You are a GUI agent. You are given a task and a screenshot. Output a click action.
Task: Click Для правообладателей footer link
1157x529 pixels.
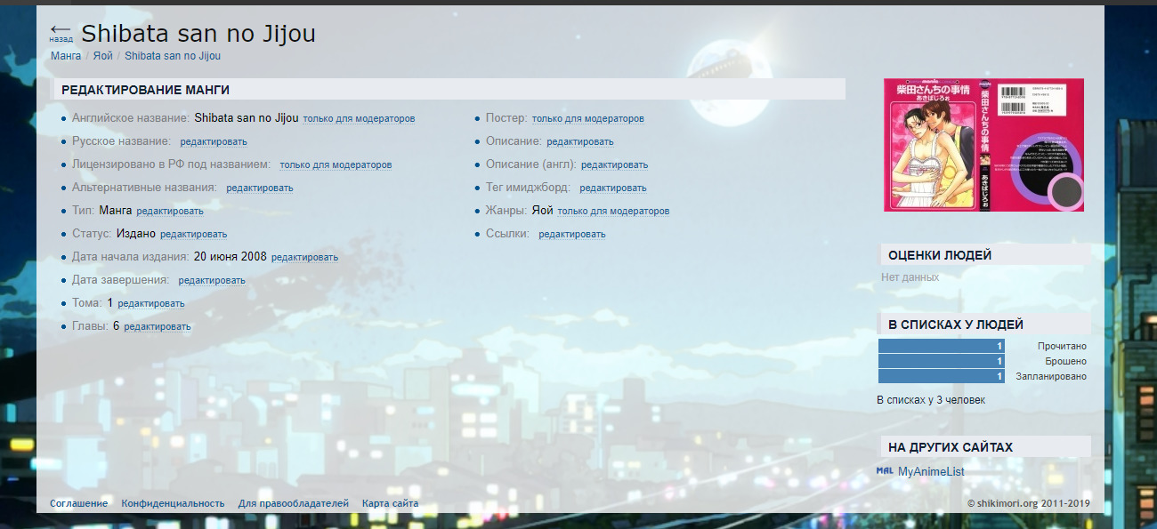(x=293, y=504)
